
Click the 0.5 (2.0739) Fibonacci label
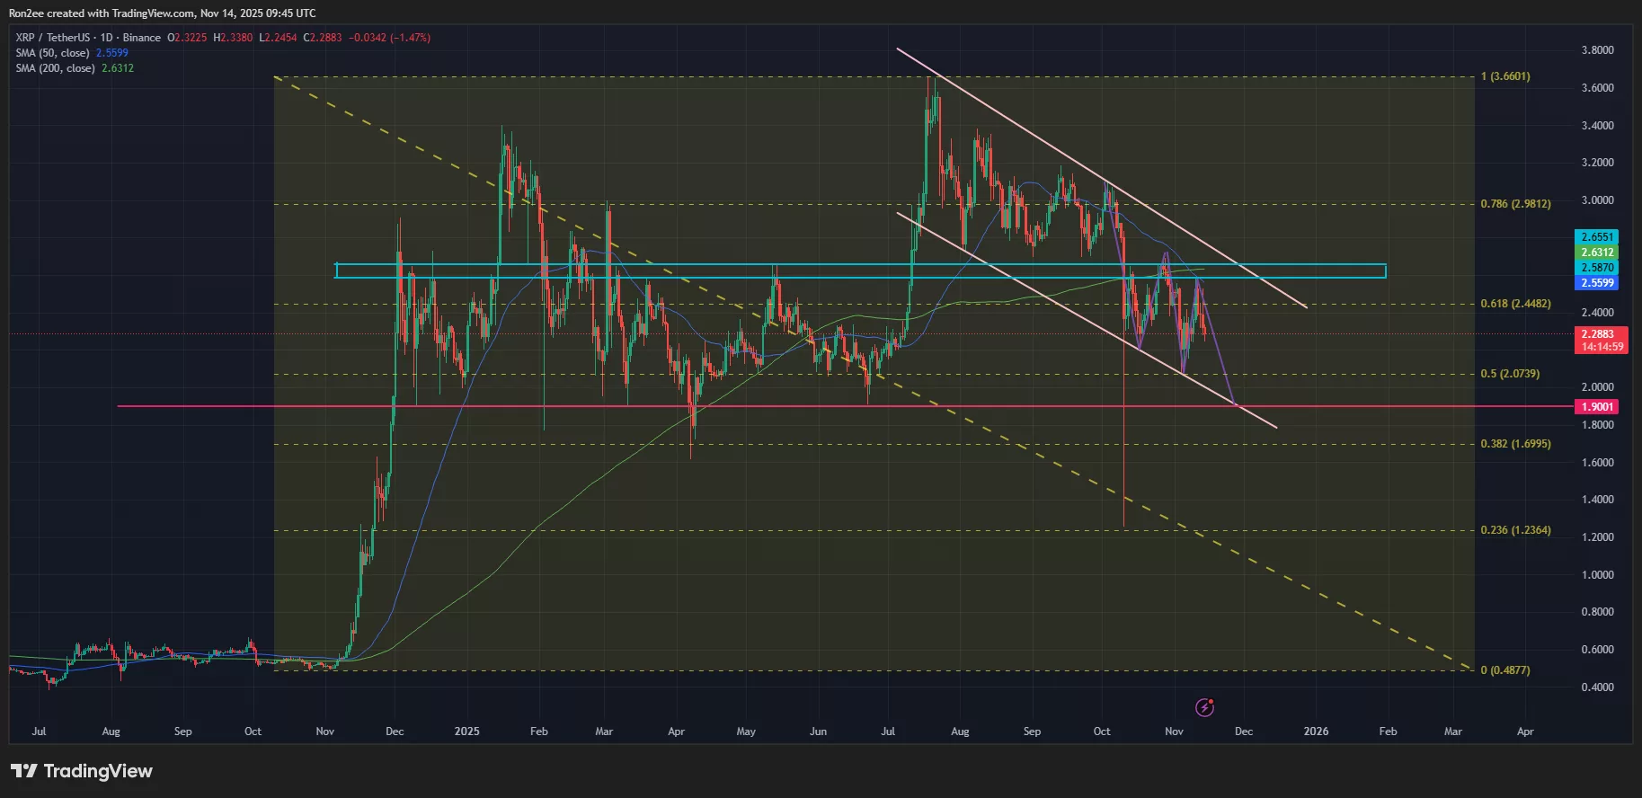1510,374
